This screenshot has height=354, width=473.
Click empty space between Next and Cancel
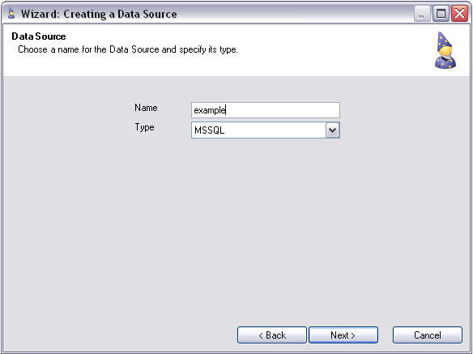tap(386, 335)
